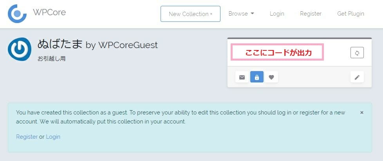Click the Login link in the notice
383x161 pixels.
click(x=53, y=137)
